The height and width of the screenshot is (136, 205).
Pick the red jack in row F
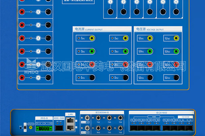[x=22, y=51]
